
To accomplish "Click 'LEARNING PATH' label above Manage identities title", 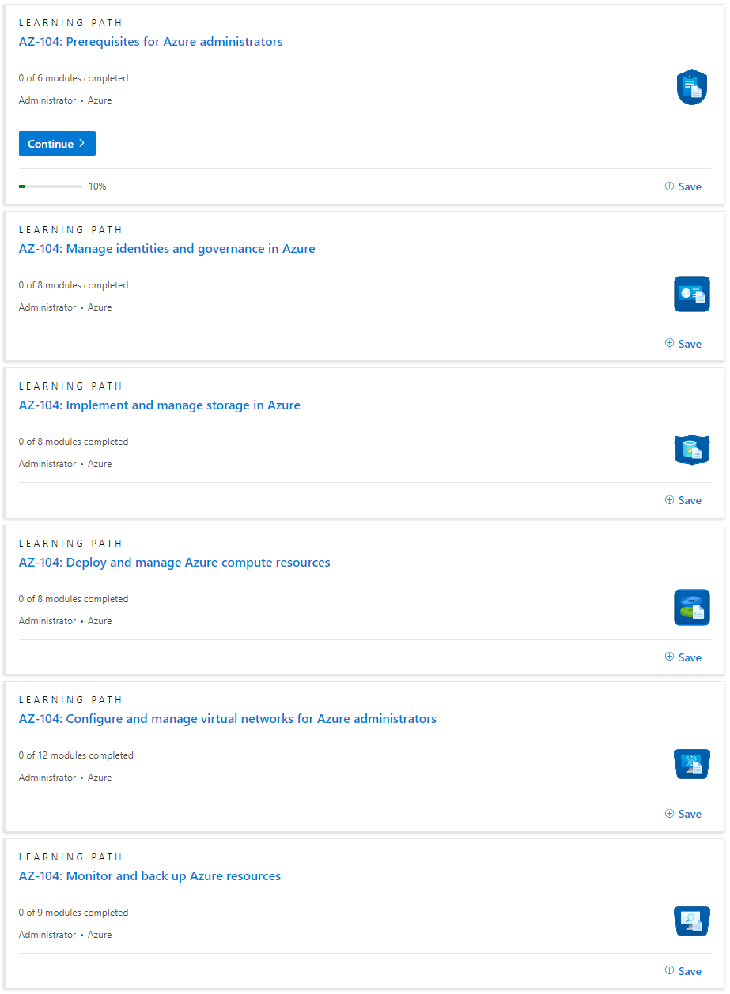I will pyautogui.click(x=71, y=230).
